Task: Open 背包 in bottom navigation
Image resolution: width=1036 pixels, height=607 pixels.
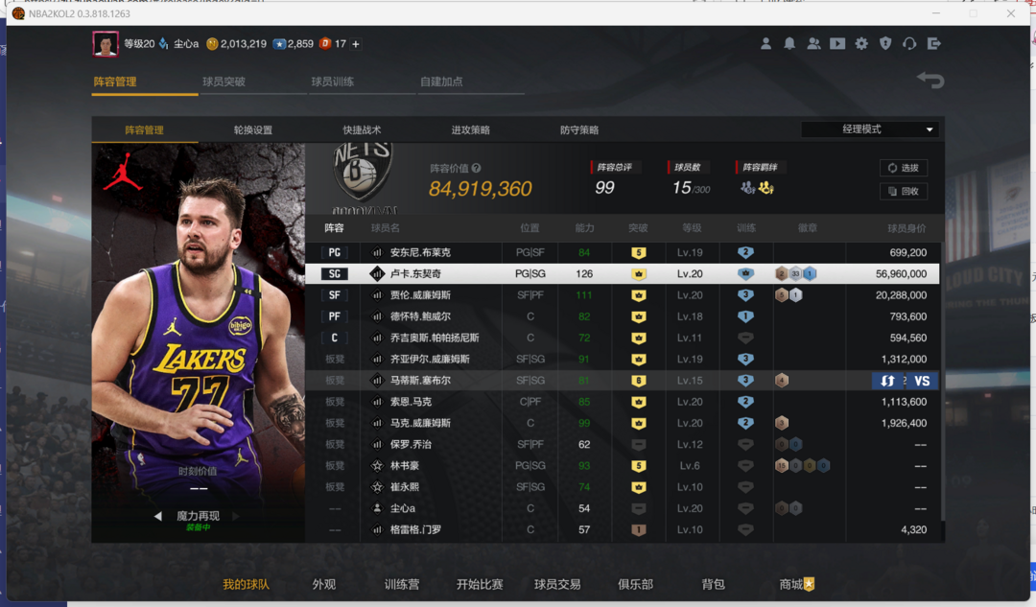Action: pos(713,584)
